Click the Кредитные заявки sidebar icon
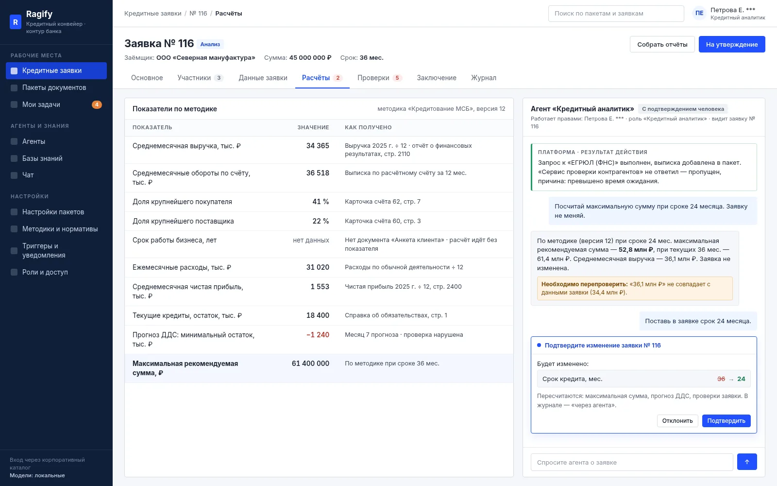777x486 pixels. (14, 71)
